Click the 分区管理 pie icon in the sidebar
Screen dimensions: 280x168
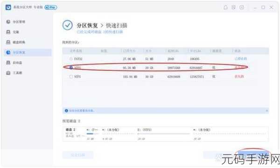(8, 22)
